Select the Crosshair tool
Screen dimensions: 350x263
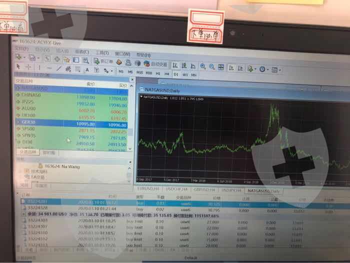coord(28,67)
